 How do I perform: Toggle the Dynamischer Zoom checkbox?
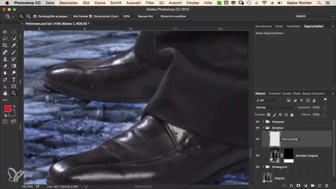[x=91, y=16]
